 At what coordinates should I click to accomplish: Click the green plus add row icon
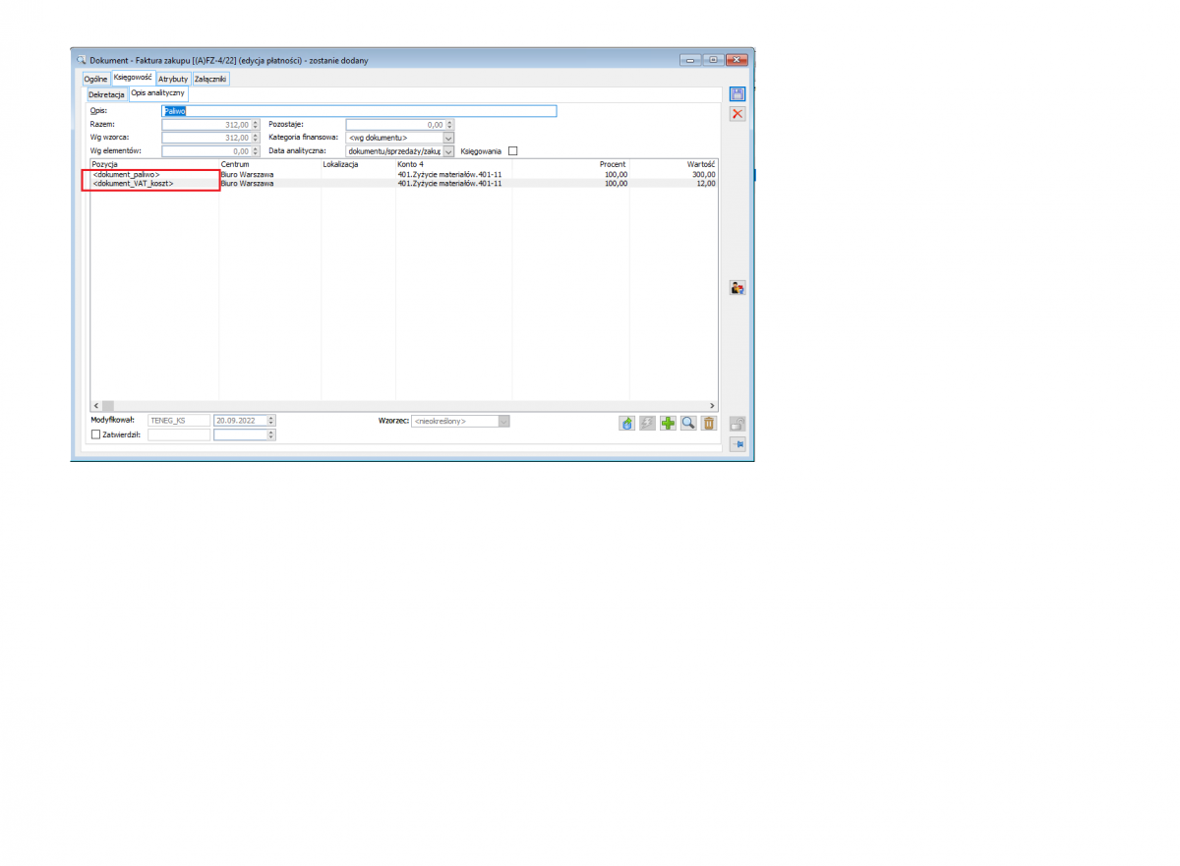click(668, 423)
